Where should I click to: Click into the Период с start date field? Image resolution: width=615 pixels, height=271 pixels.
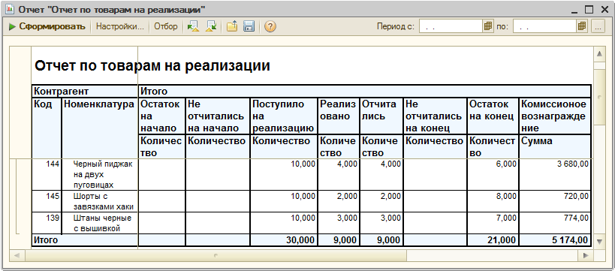coord(451,27)
